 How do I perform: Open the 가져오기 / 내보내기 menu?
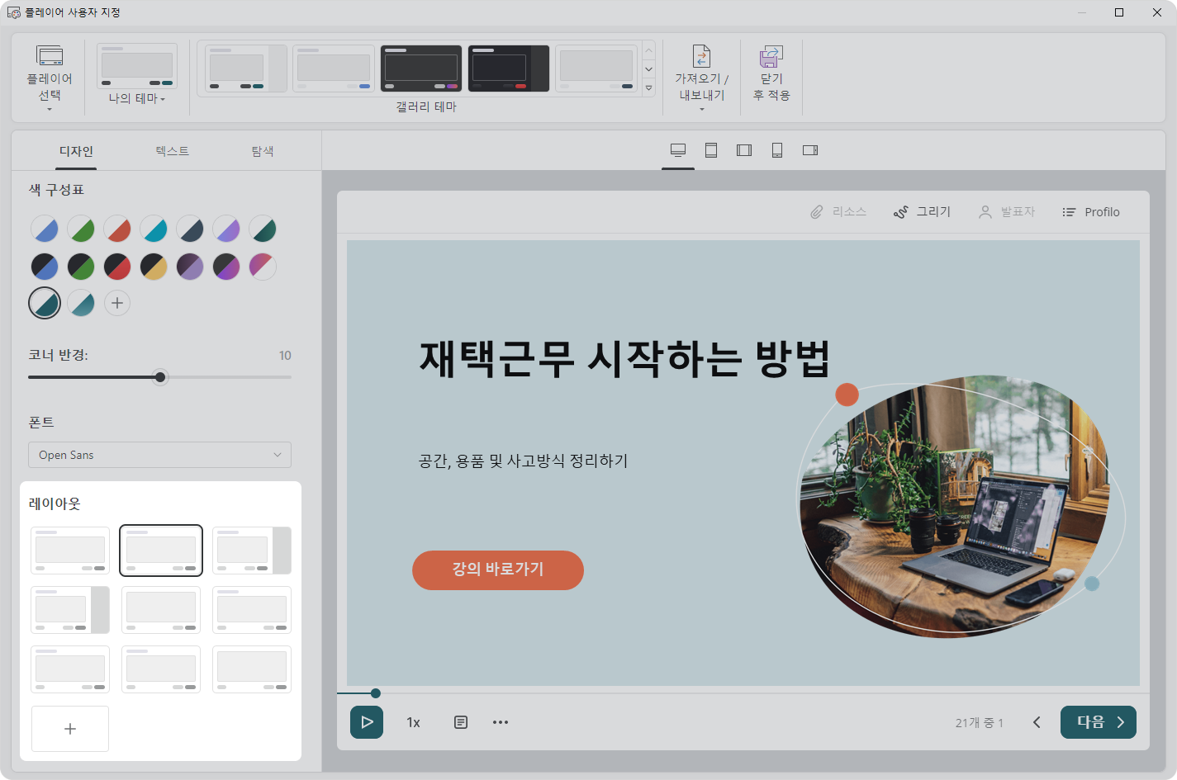tap(701, 78)
